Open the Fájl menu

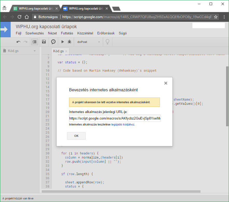(x=18, y=33)
